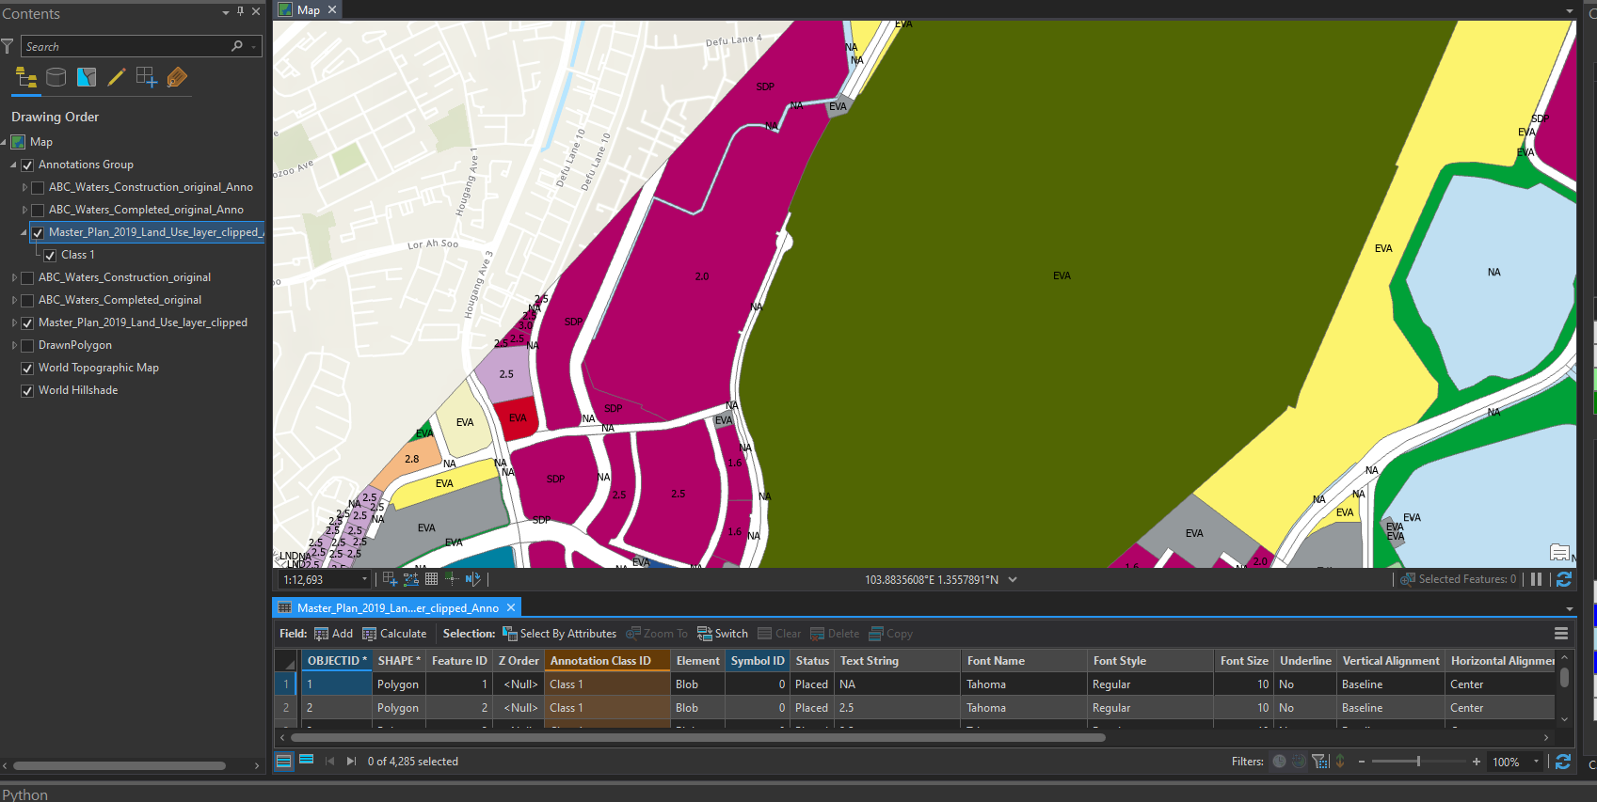The image size is (1597, 802).
Task: Toggle the grid icon below the map
Action: click(x=432, y=579)
